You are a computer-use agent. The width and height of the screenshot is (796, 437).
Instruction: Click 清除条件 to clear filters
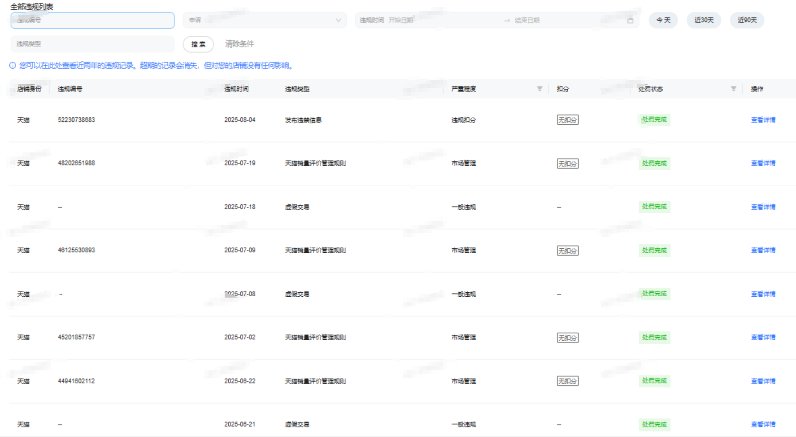(239, 44)
